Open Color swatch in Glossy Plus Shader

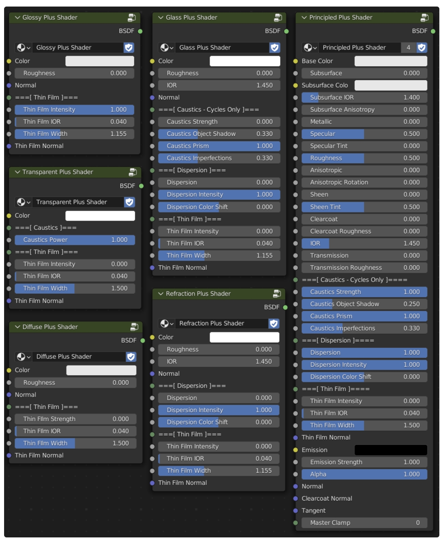point(100,61)
